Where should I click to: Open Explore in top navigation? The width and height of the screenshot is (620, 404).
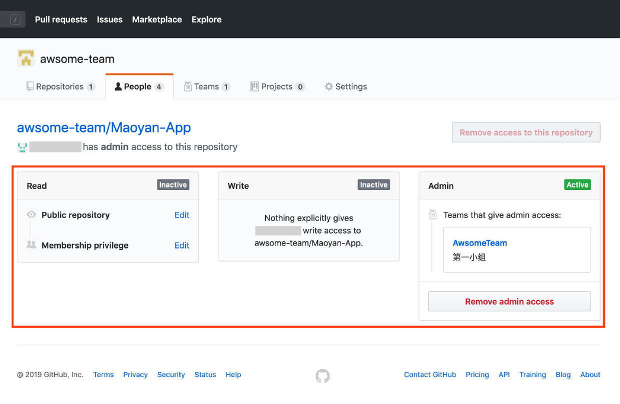(206, 19)
